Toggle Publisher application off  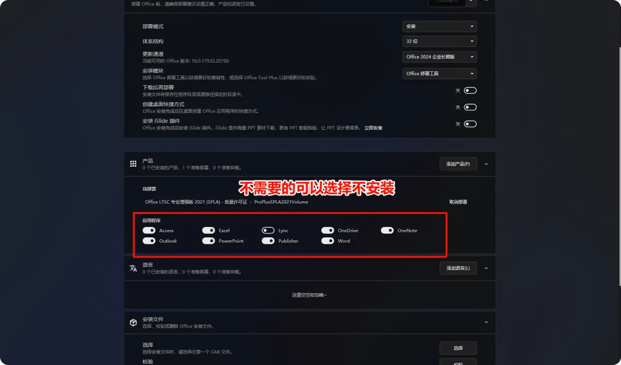click(268, 241)
